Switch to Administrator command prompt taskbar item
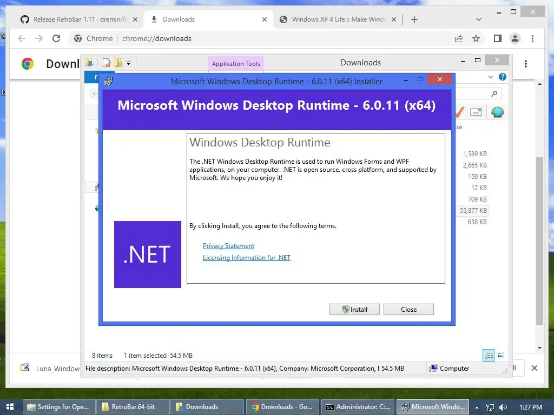Viewport: 554px width, 415px height. (x=357, y=407)
